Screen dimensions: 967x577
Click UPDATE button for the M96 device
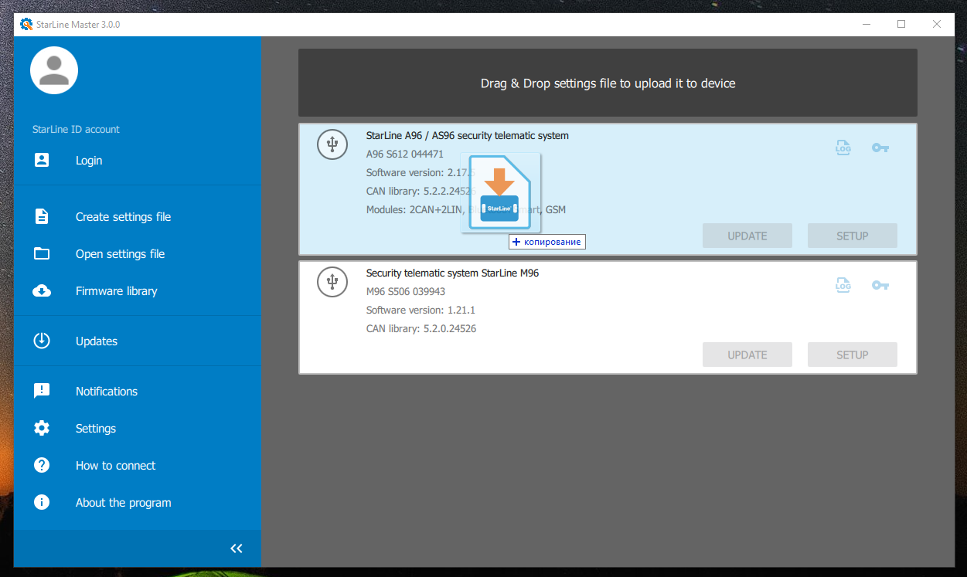[747, 355]
